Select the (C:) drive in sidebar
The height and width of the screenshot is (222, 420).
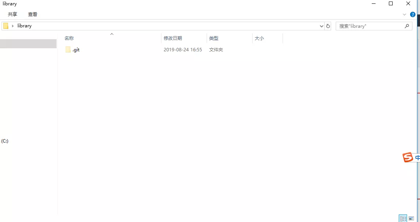click(5, 141)
